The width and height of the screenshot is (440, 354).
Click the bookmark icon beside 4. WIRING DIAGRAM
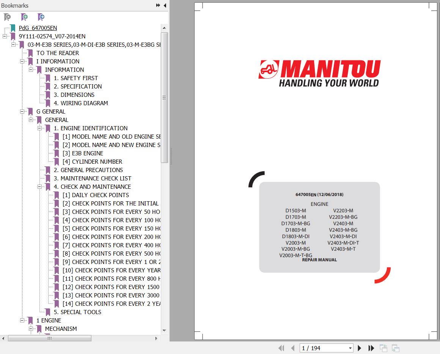[48, 103]
